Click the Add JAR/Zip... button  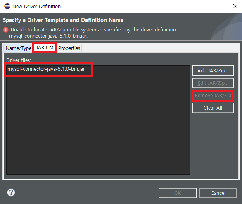coord(213,70)
